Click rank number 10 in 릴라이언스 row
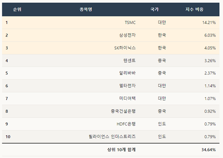This screenshot has height=158, width=223. coord(8,137)
